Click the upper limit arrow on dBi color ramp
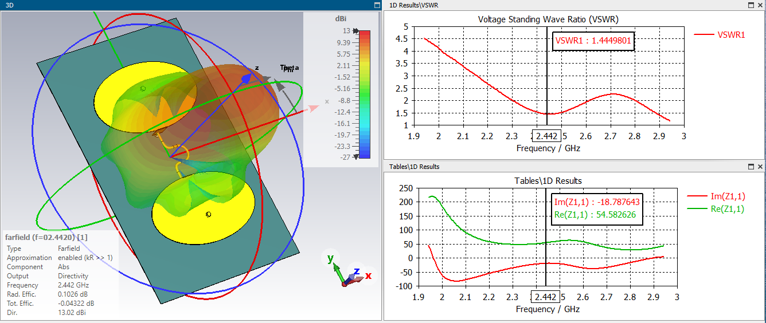The image size is (766, 323). pos(355,31)
